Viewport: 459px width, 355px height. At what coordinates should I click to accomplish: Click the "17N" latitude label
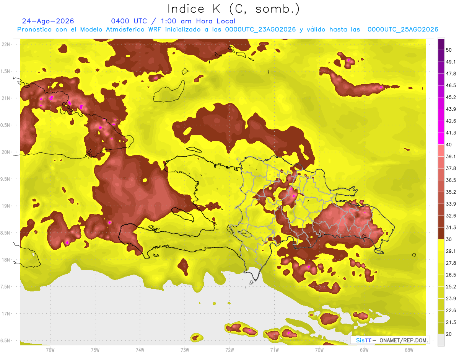6,314
